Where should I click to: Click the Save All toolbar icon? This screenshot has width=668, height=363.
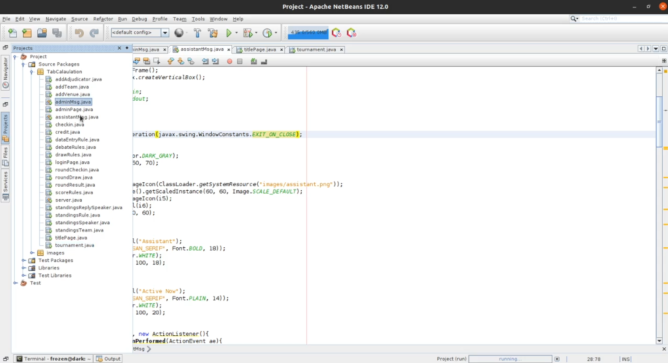[x=57, y=33]
